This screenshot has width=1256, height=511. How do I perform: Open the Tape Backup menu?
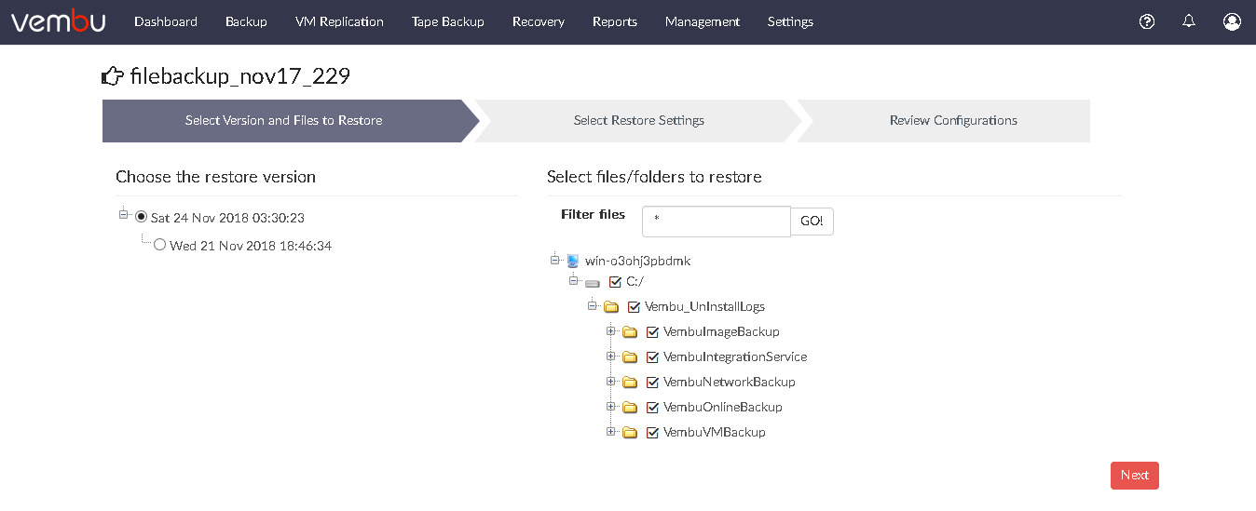point(448,21)
